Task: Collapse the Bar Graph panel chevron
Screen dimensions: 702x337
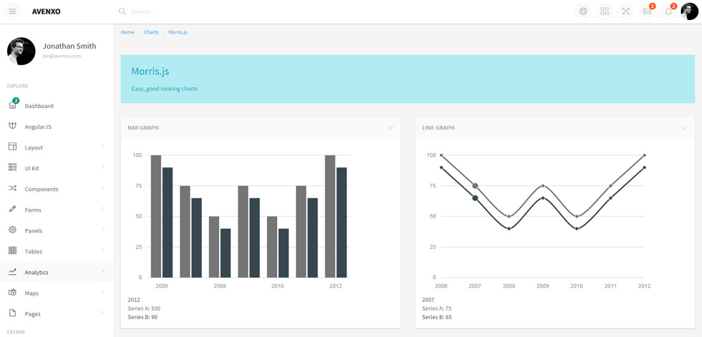Action: tap(390, 127)
